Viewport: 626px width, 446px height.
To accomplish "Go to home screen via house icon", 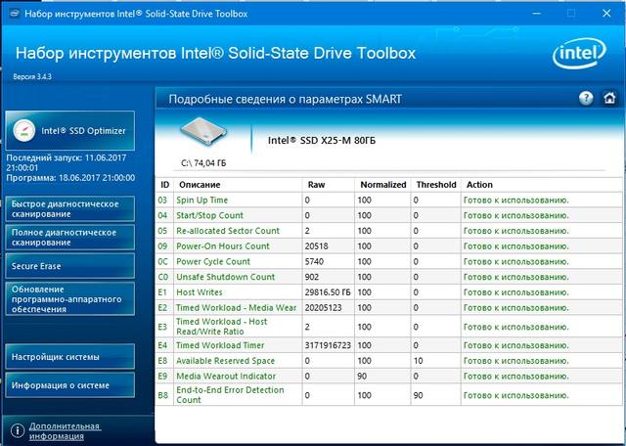I will click(x=609, y=98).
